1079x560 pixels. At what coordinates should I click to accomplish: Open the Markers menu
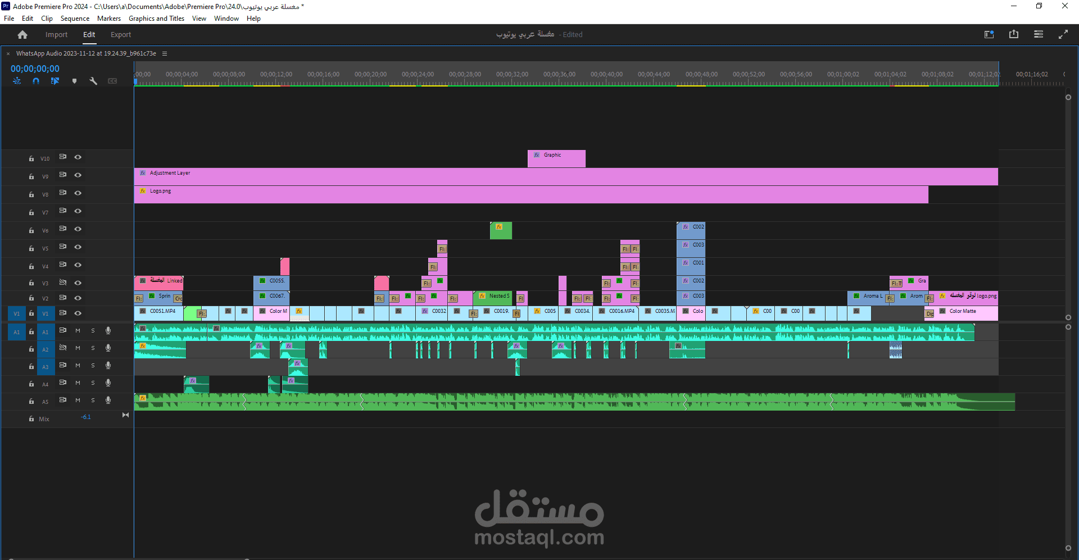pyautogui.click(x=109, y=19)
